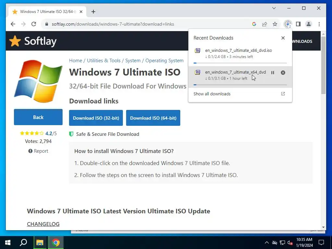Open the Chrome profile avatar

click(x=309, y=24)
